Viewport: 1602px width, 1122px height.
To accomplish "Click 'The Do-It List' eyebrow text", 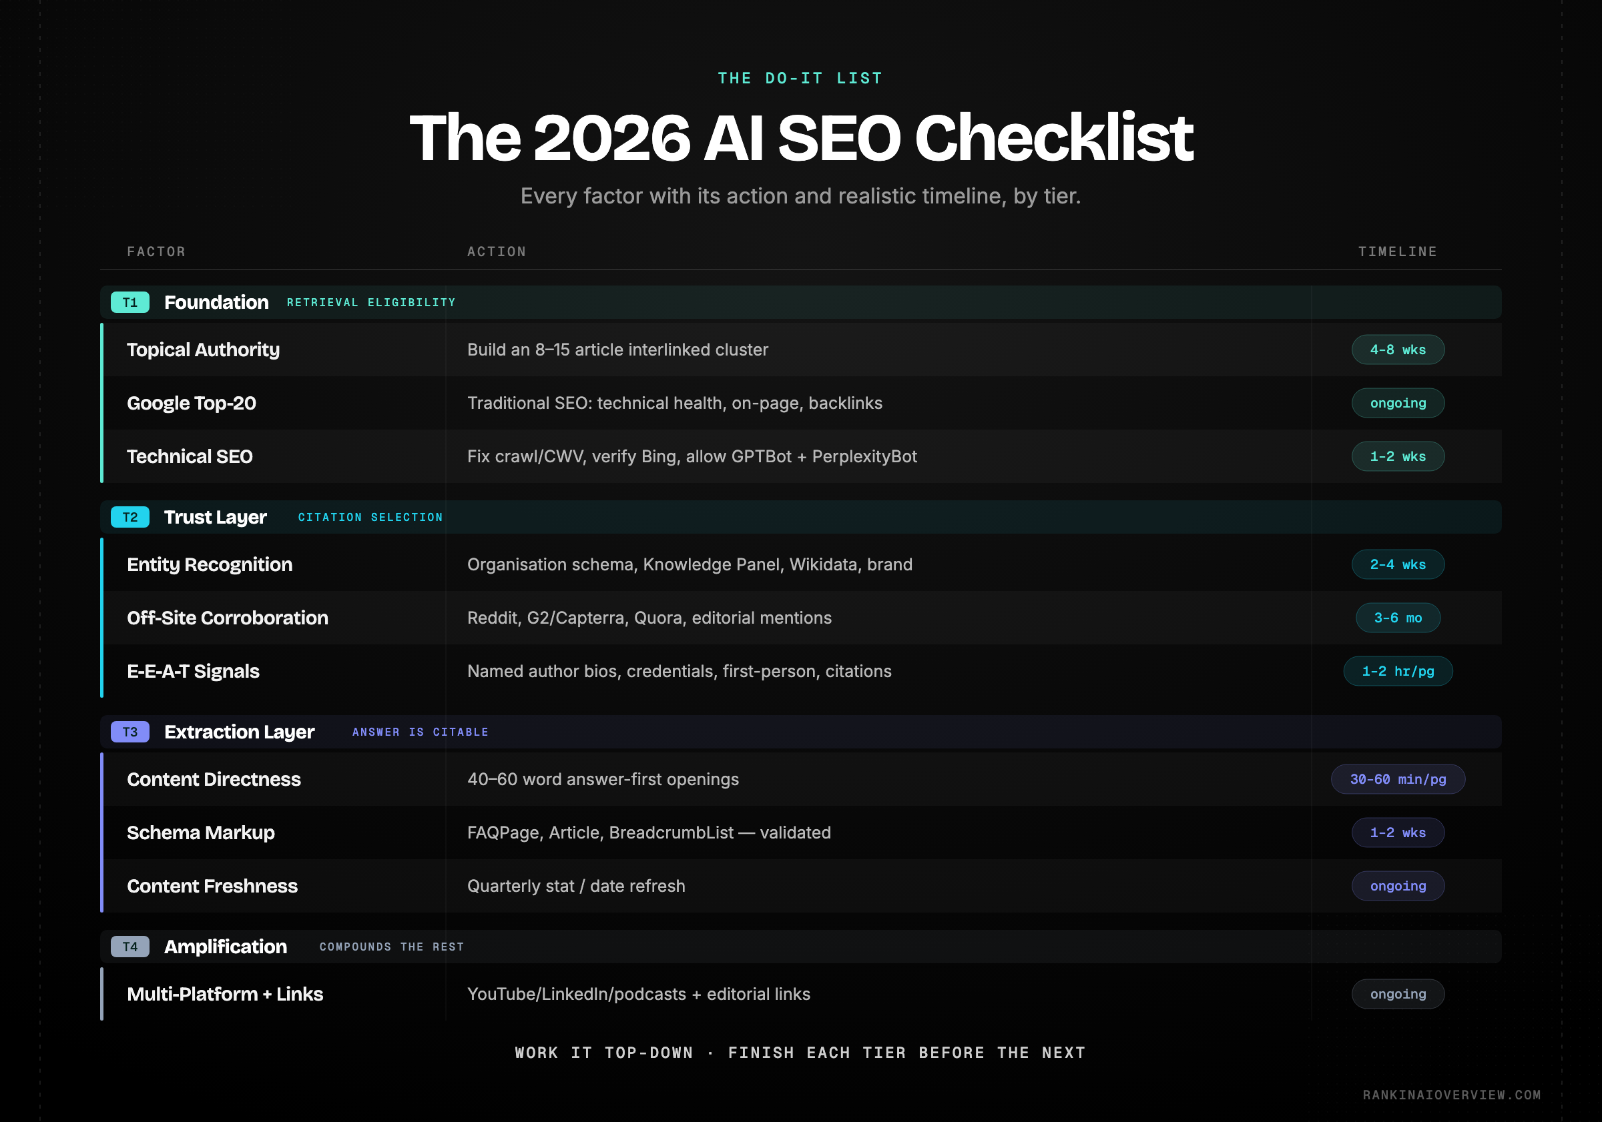I will click(800, 78).
